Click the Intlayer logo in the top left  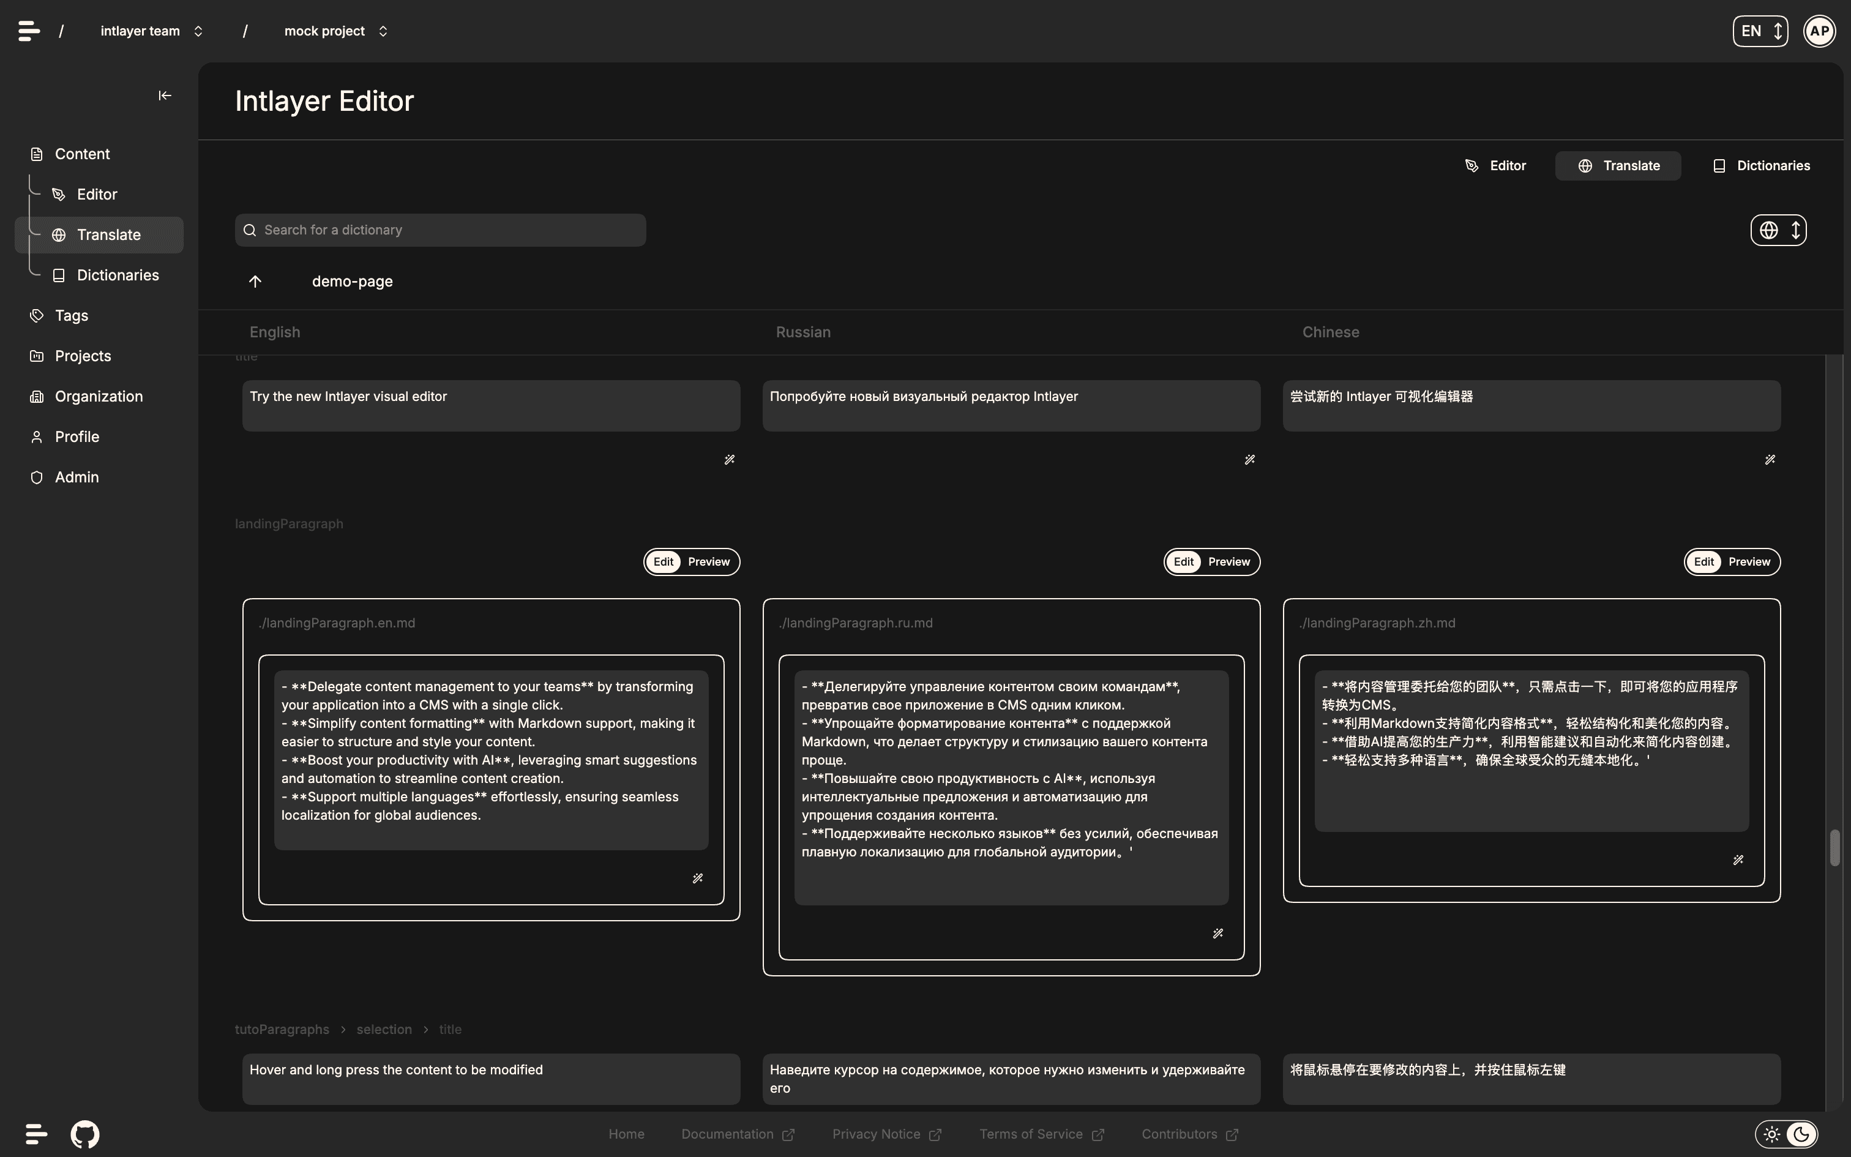[29, 31]
